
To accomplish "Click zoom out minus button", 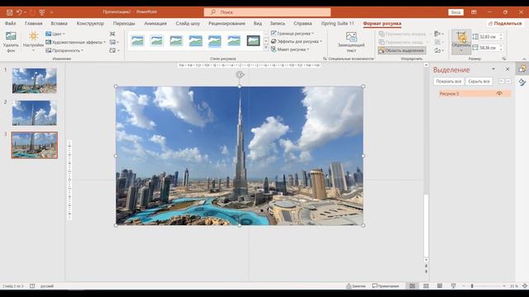I will [464, 286].
